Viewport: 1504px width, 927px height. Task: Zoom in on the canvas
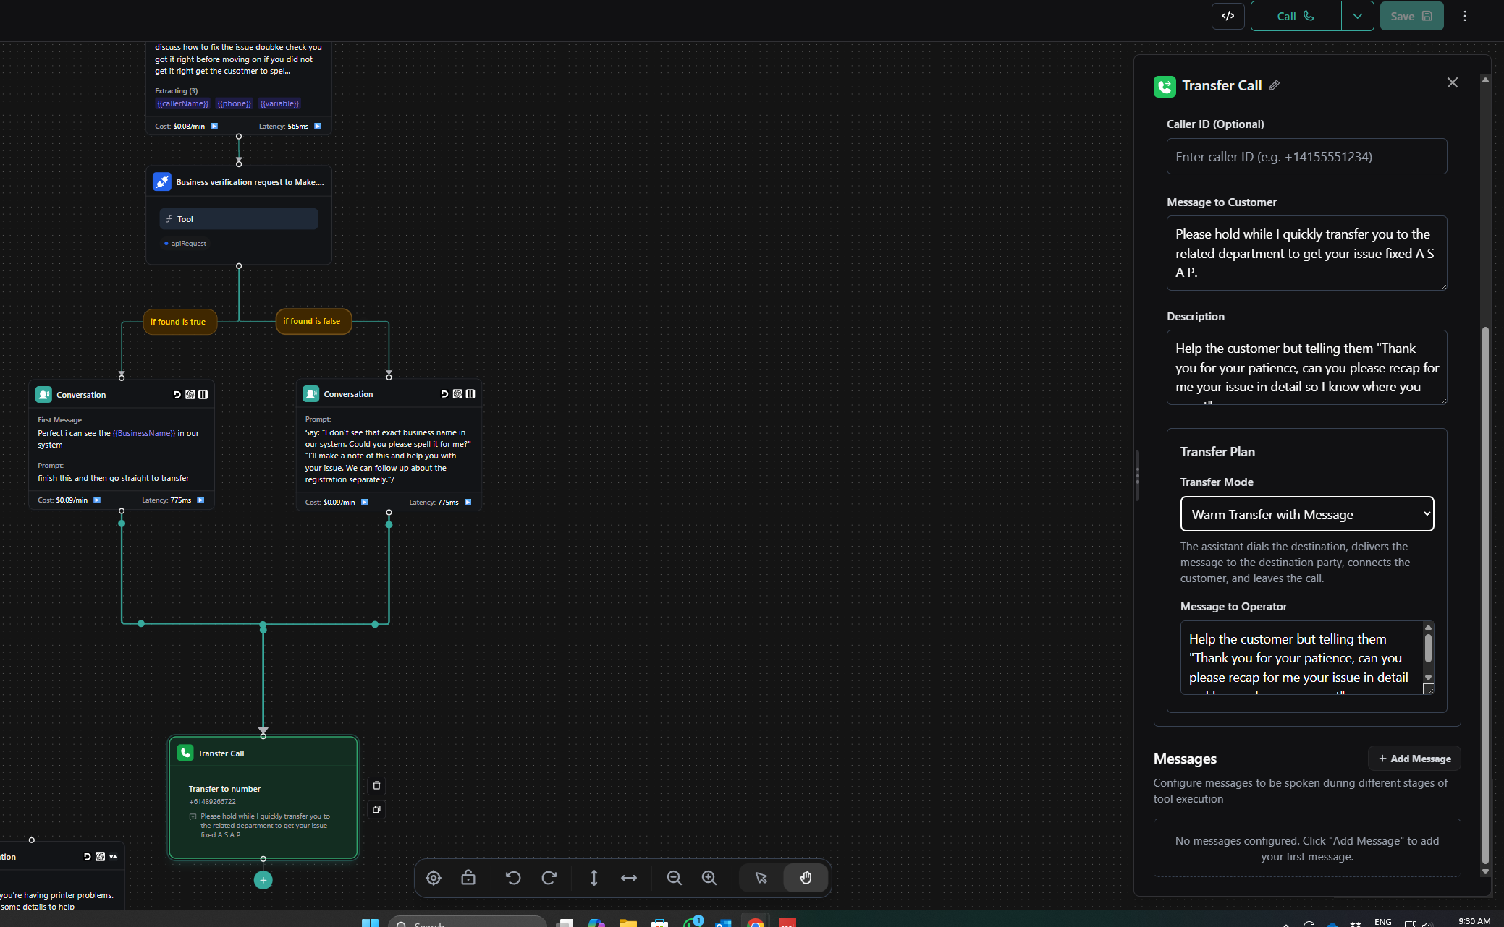point(709,878)
